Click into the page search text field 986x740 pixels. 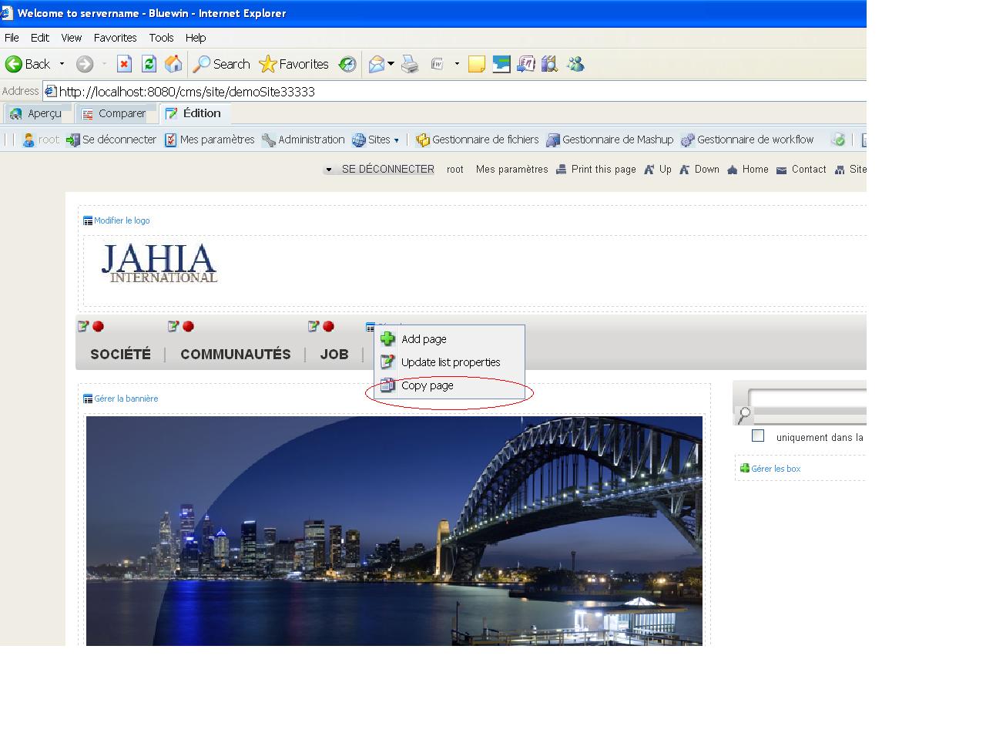click(x=807, y=399)
